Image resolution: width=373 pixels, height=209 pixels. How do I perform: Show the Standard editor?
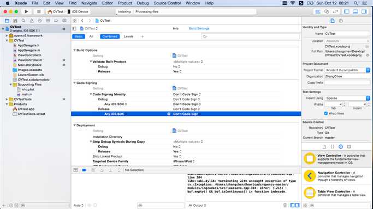(x=318, y=11)
